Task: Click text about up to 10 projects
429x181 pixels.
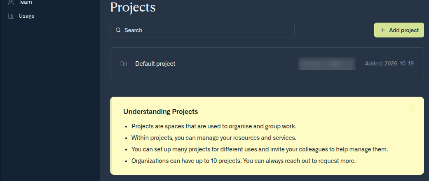Action: pyautogui.click(x=244, y=161)
